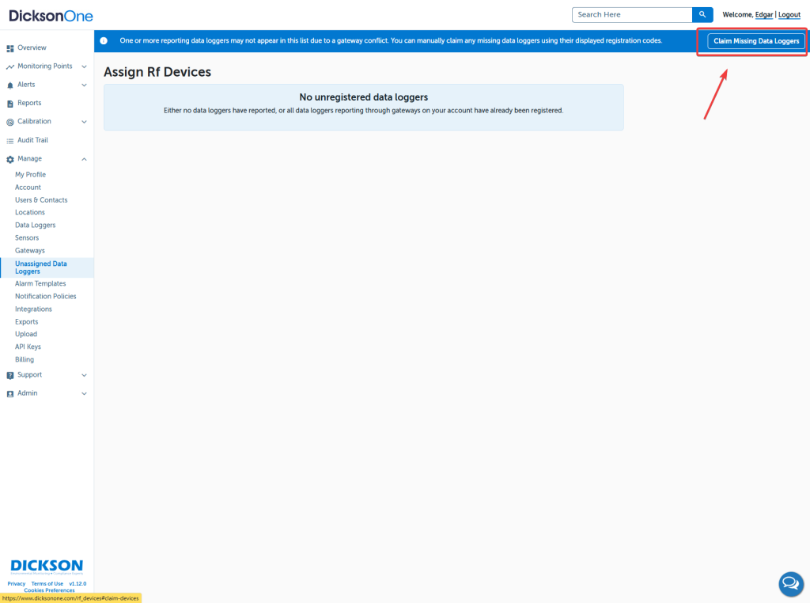
Task: Expand the Admin section chevron
Action: pyautogui.click(x=84, y=393)
